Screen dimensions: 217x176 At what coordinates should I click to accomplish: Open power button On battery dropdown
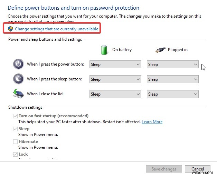[x=115, y=65]
